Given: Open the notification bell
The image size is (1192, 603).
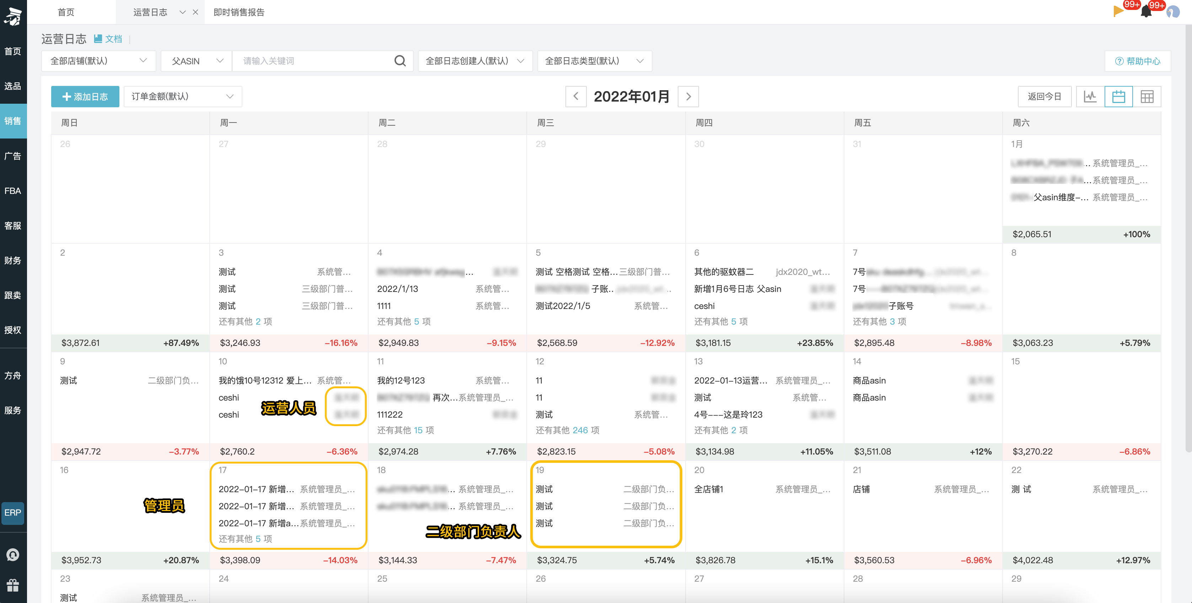Looking at the screenshot, I should (1146, 12).
